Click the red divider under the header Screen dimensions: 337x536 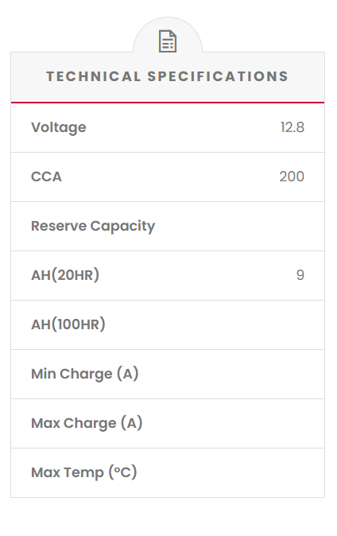click(x=168, y=103)
